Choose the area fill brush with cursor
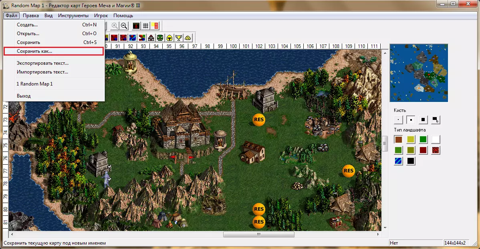 coord(435,120)
